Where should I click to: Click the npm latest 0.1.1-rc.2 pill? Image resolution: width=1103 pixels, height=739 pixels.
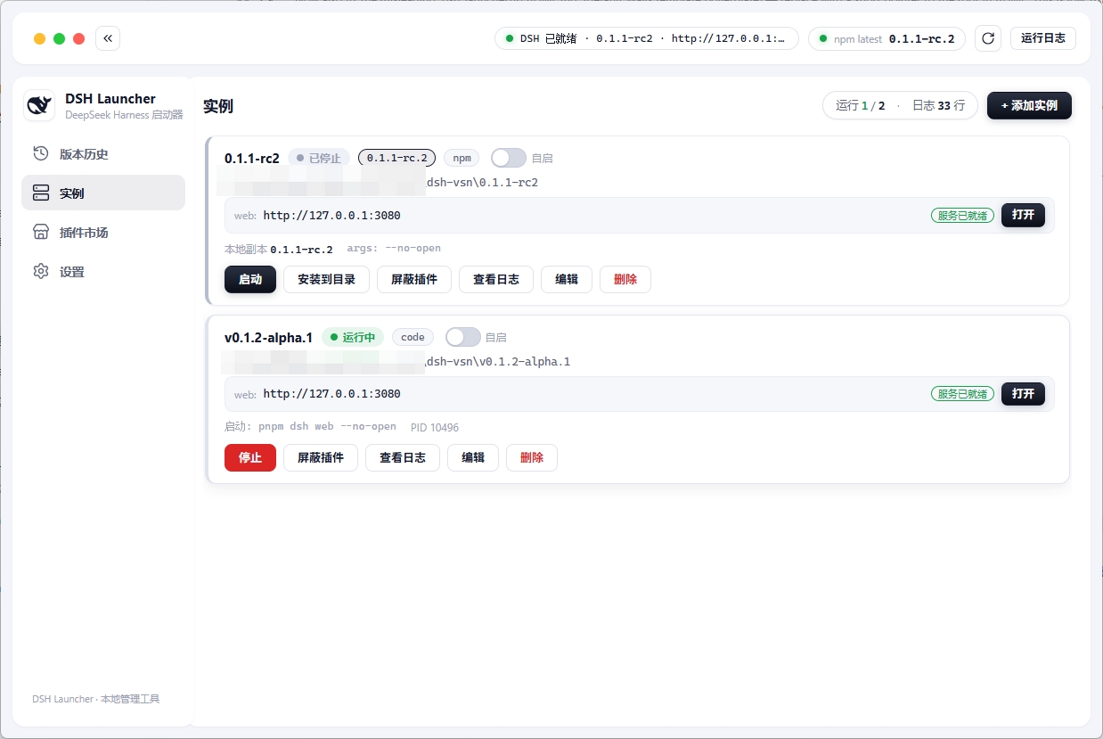[x=886, y=38]
